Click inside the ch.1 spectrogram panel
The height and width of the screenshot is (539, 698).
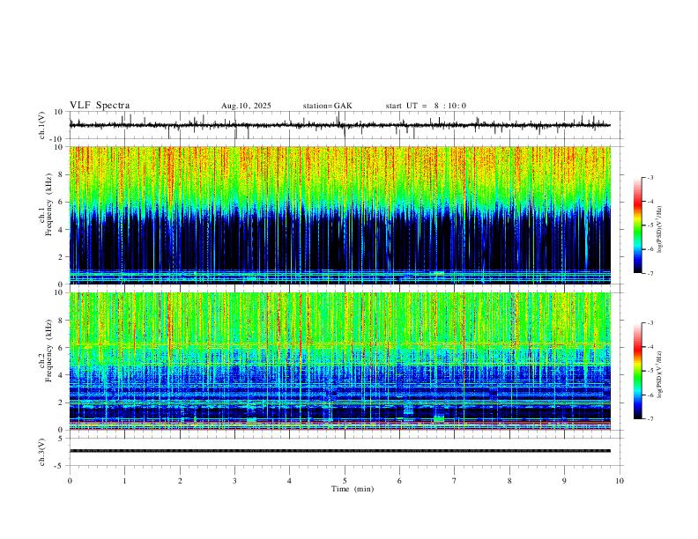340,215
